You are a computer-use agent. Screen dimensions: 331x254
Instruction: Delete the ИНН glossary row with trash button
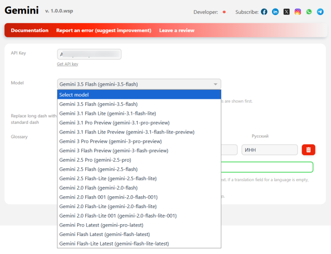(x=308, y=149)
